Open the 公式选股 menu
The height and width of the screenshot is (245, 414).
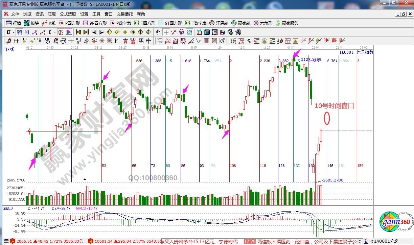pos(68,14)
